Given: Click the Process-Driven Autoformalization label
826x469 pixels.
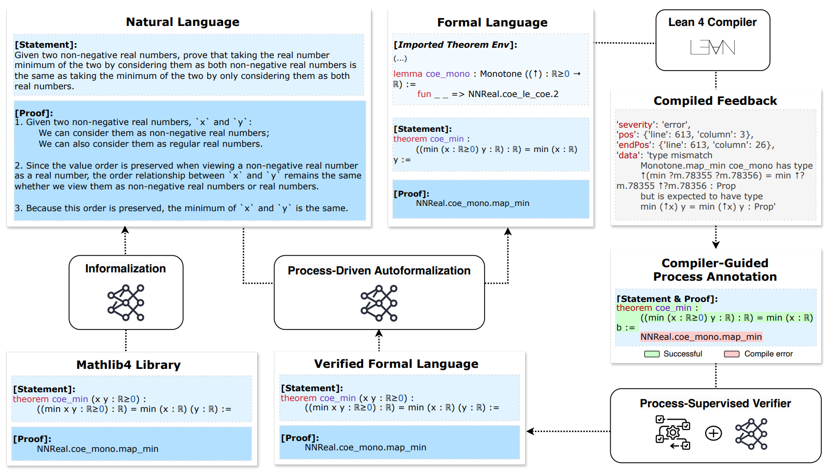Looking at the screenshot, I should point(379,270).
